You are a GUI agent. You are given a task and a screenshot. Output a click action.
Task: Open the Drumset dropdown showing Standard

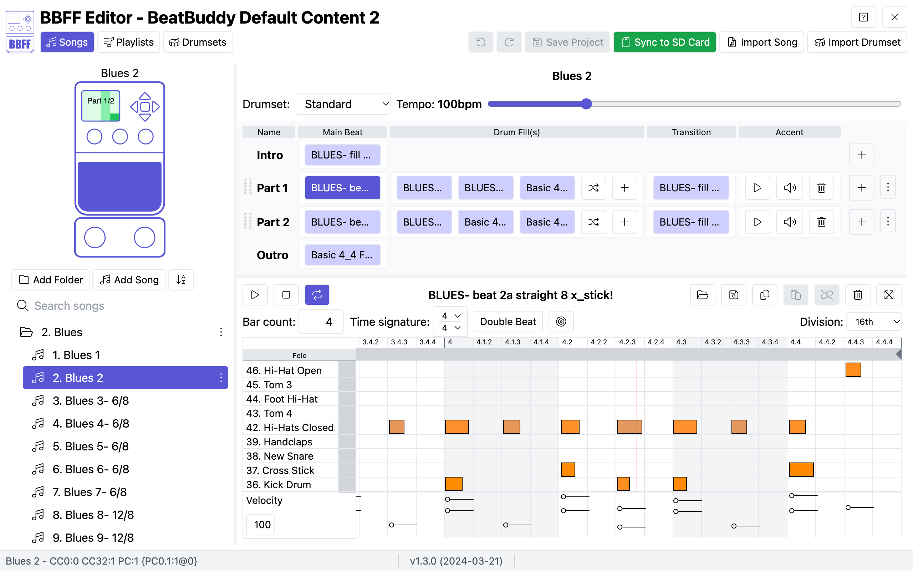[343, 104]
